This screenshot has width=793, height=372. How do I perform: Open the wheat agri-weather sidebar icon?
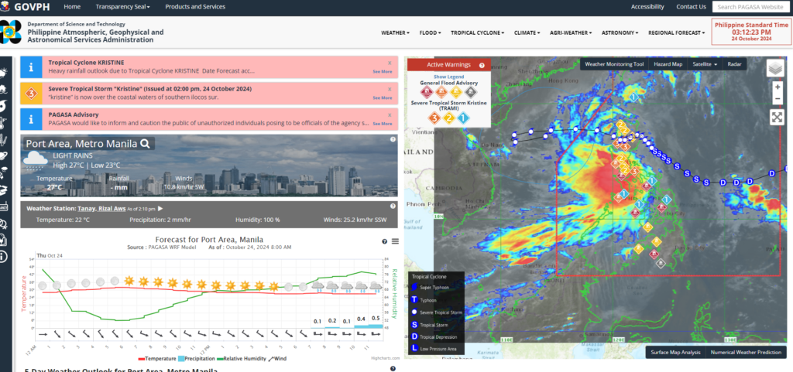coord(3,139)
